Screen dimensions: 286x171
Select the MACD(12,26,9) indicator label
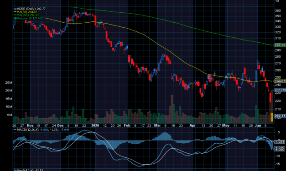[27, 130]
